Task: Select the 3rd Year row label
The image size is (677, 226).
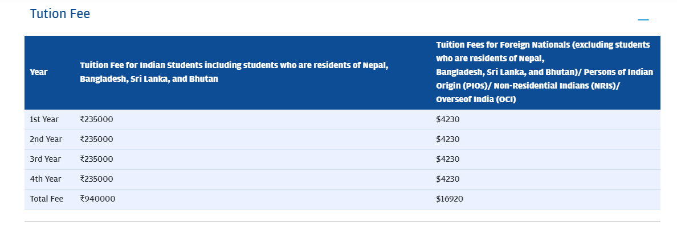Action: coord(46,159)
